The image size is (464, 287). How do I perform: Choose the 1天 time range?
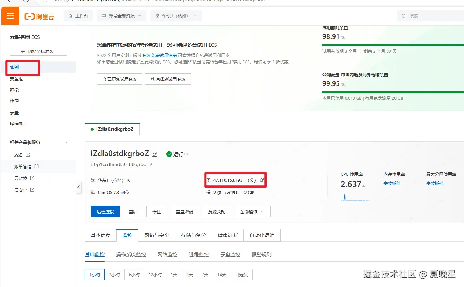tap(174, 275)
